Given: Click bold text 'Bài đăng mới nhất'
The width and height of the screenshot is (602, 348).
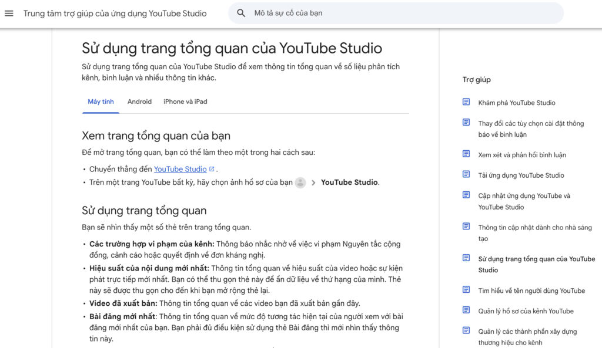Looking at the screenshot, I should coord(122,316).
